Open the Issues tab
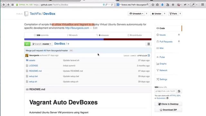The height and width of the screenshot is (116, 206). tap(163, 35)
